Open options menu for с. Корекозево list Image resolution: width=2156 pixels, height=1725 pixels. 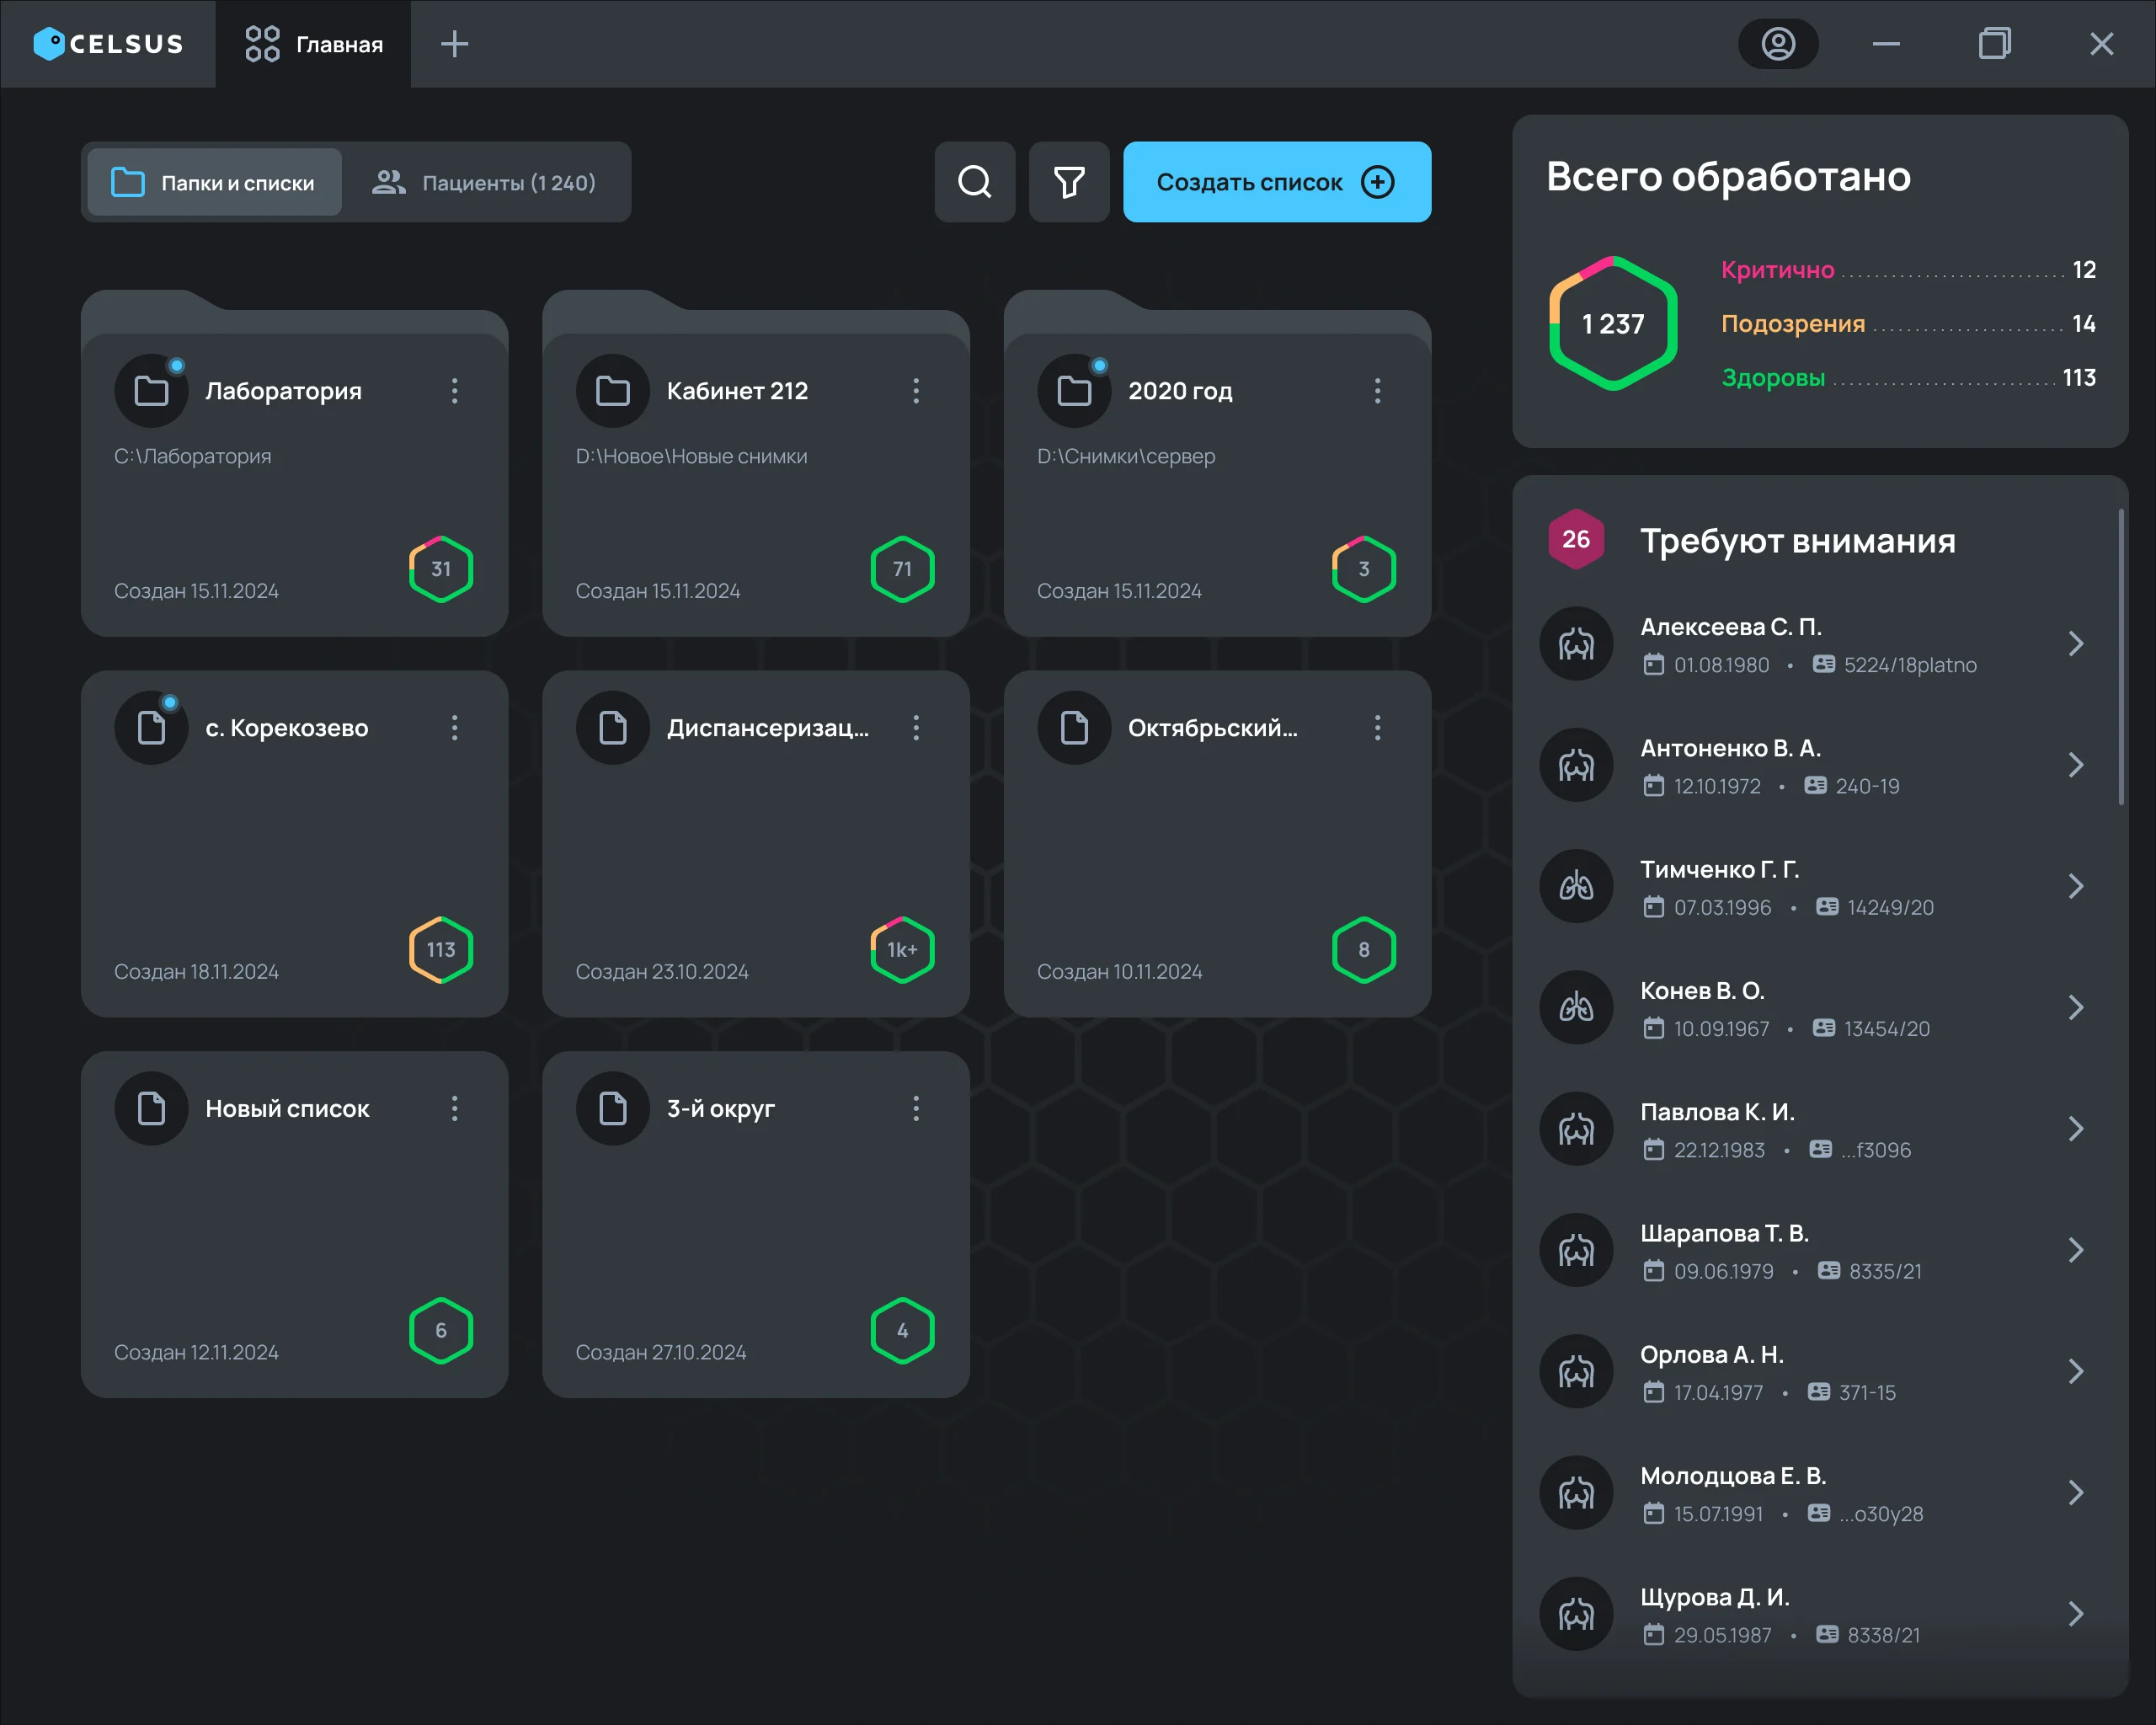tap(454, 728)
